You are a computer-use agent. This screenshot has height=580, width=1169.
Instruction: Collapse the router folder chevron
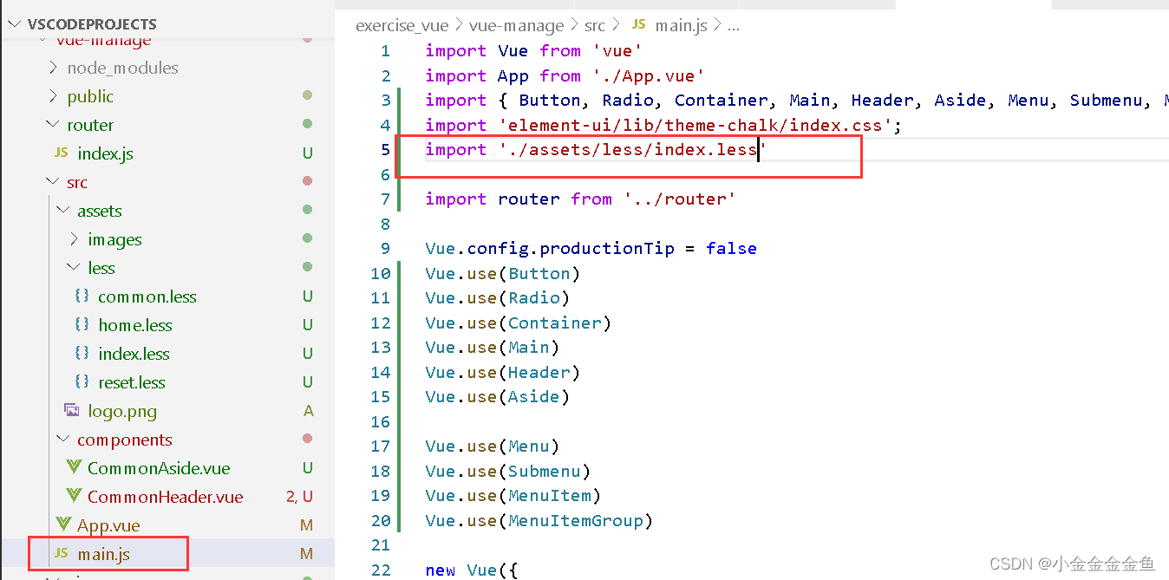coord(54,125)
